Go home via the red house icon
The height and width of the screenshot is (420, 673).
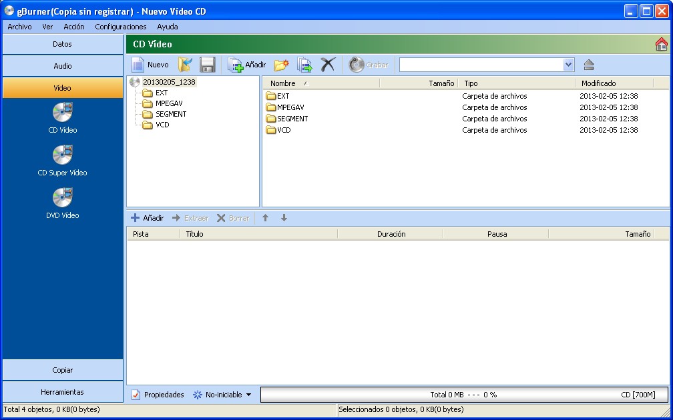(662, 44)
